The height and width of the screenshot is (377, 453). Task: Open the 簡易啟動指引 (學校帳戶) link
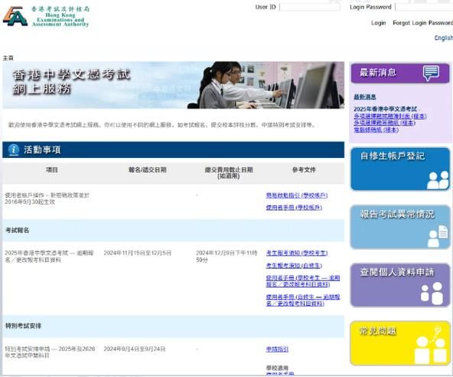(x=297, y=195)
